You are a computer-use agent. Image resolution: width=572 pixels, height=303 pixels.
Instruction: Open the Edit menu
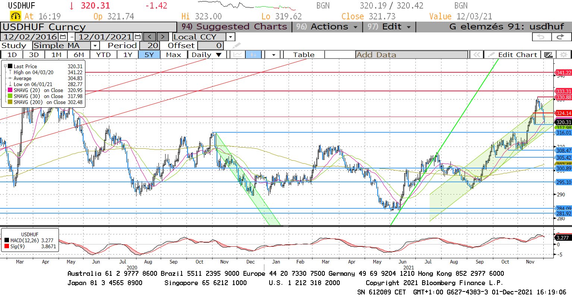coord(389,27)
